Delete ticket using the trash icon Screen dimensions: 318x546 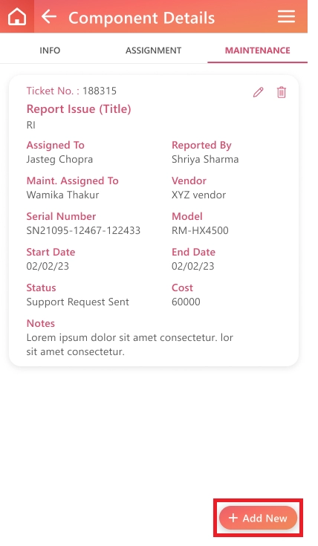coord(282,92)
